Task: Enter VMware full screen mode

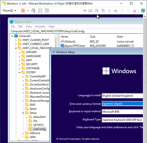Action: point(40,10)
